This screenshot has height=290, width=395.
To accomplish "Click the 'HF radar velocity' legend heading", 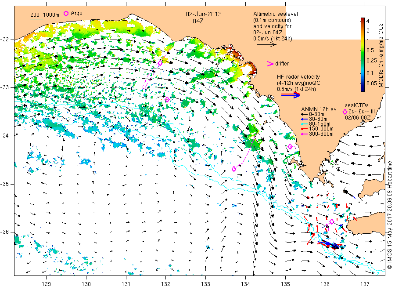I will pyautogui.click(x=298, y=76).
